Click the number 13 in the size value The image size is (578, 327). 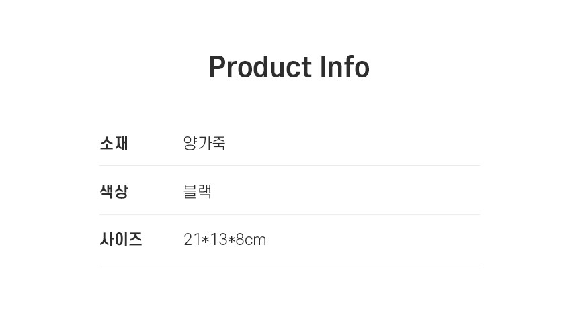tap(218, 240)
